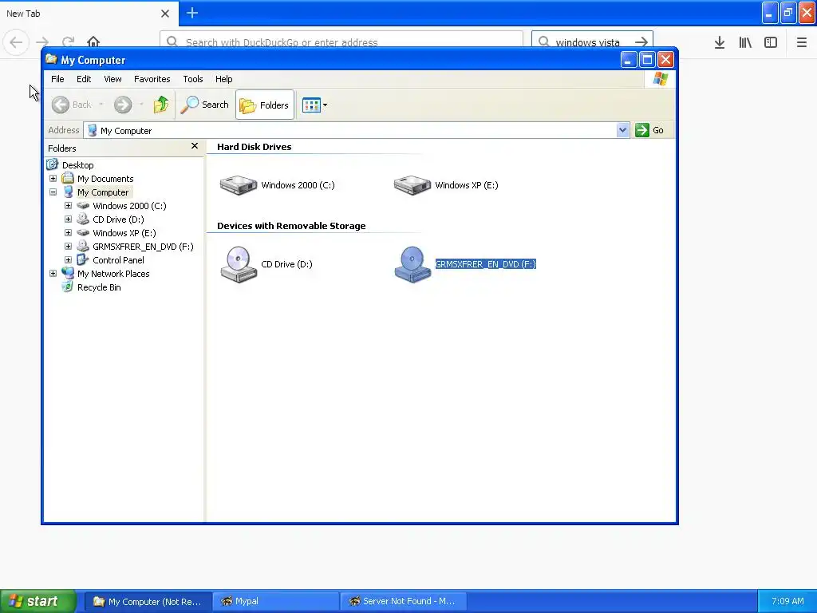Select Windows XP (E:) hard disk icon
The width and height of the screenshot is (817, 613).
tap(412, 185)
